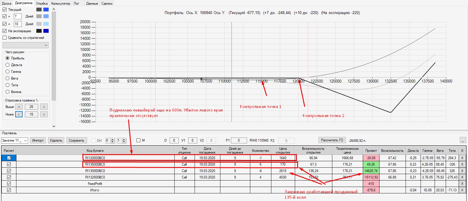Switch to the Улыбка tab
Viewport: 468px width, 201px height.
pyautogui.click(x=42, y=4)
